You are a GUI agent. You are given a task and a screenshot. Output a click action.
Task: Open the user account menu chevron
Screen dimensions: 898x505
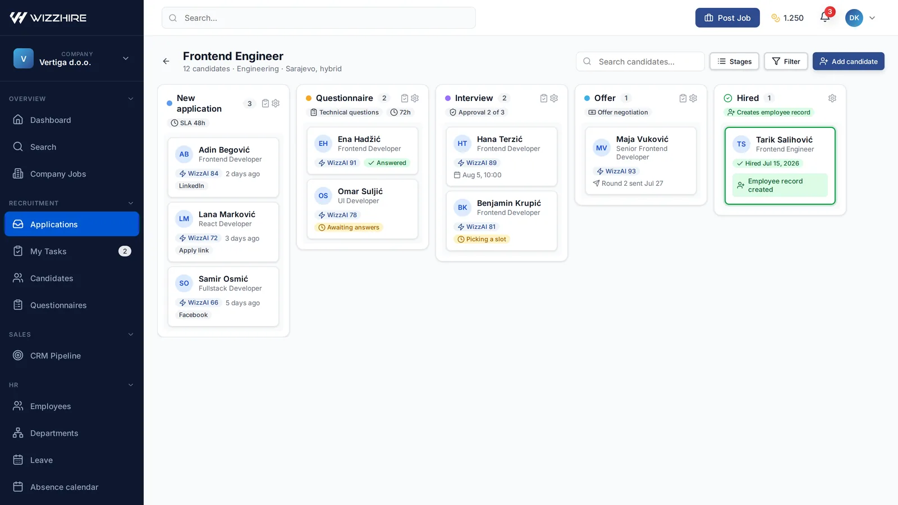point(872,18)
